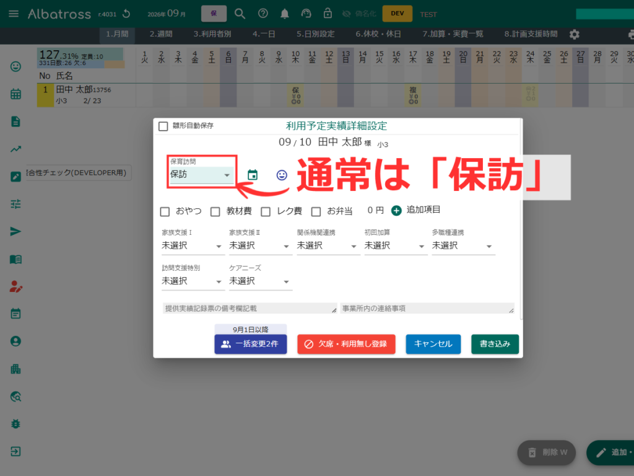Image resolution: width=634 pixels, height=476 pixels.
Task: Click the bug report sidebar icon
Action: click(15, 424)
